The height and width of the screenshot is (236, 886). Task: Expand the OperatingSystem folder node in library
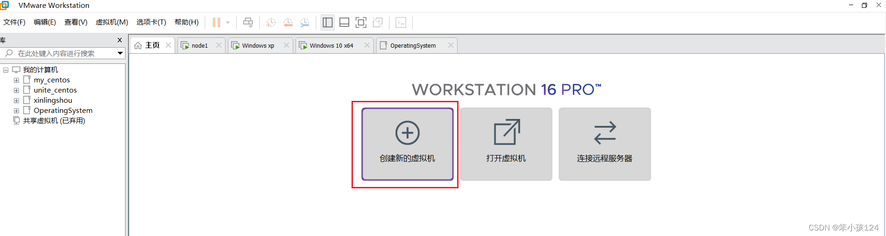click(x=16, y=111)
